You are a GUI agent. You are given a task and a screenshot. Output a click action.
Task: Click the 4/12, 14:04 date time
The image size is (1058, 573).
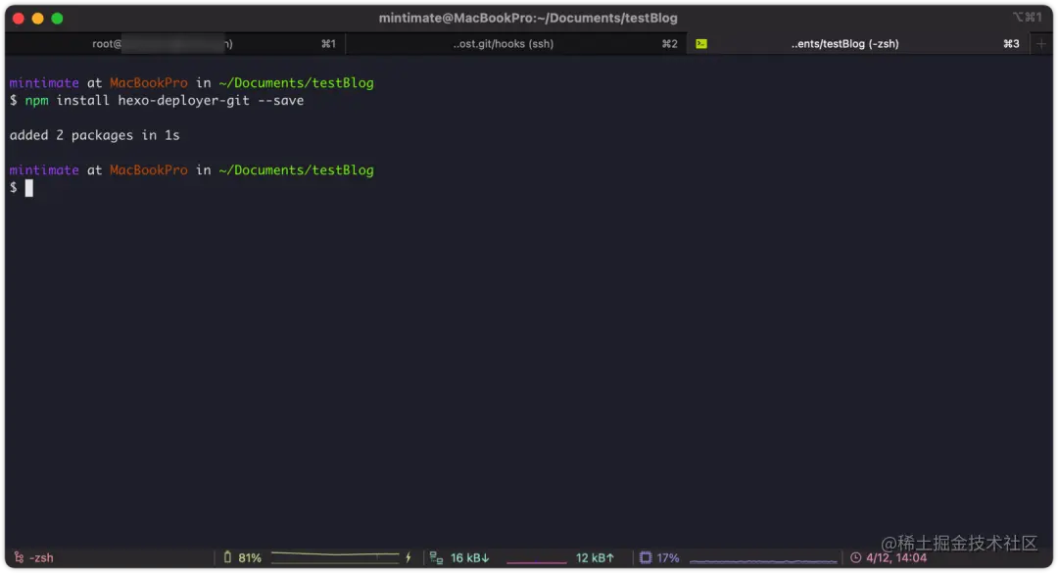[896, 557]
